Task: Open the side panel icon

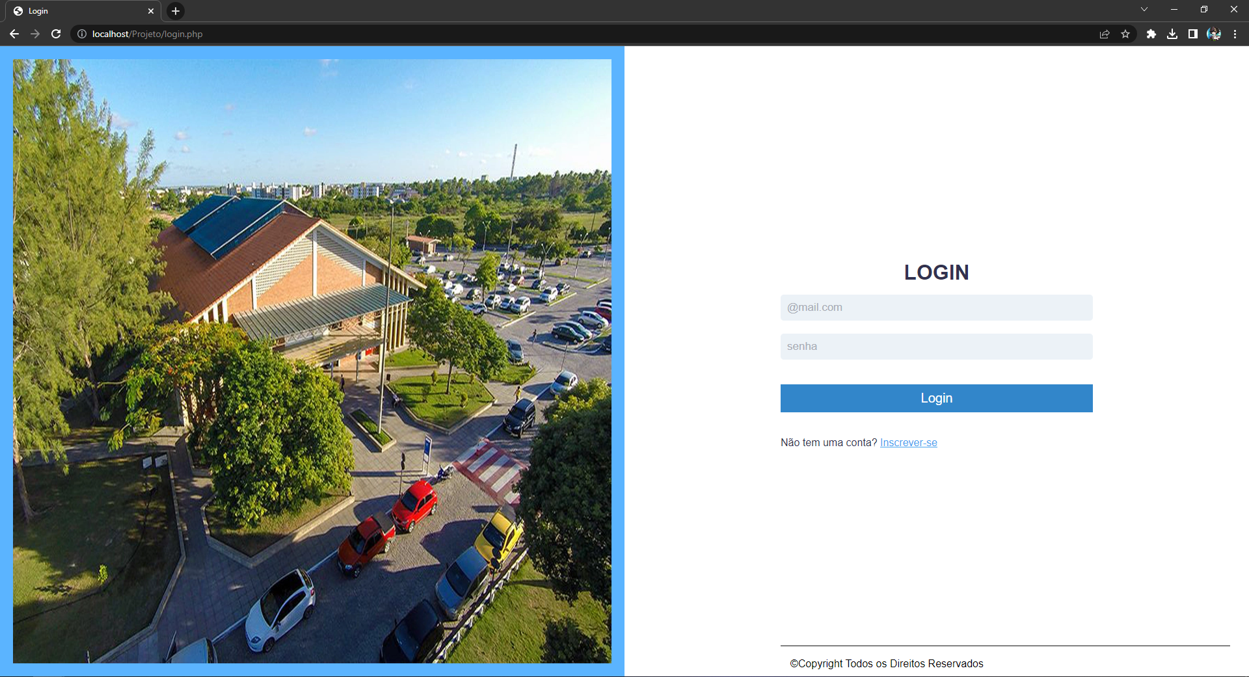Action: [1193, 34]
